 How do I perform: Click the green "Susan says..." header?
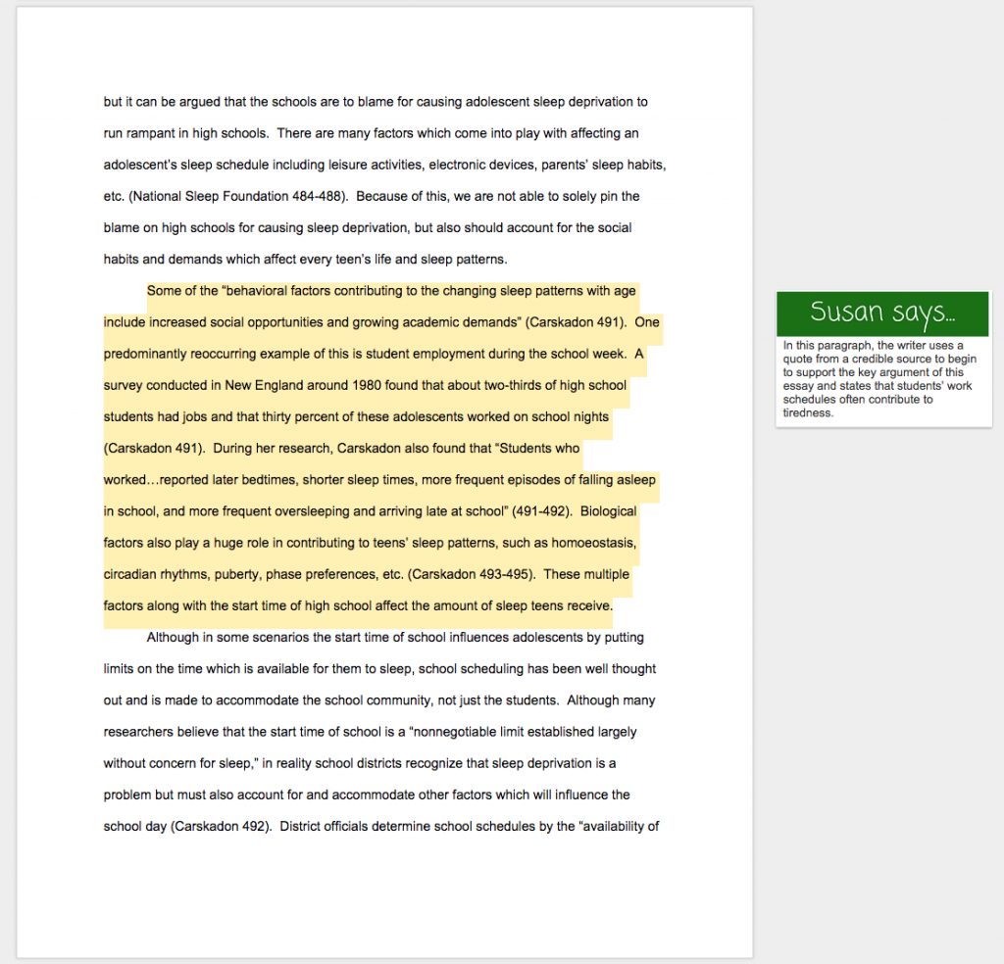(x=881, y=312)
